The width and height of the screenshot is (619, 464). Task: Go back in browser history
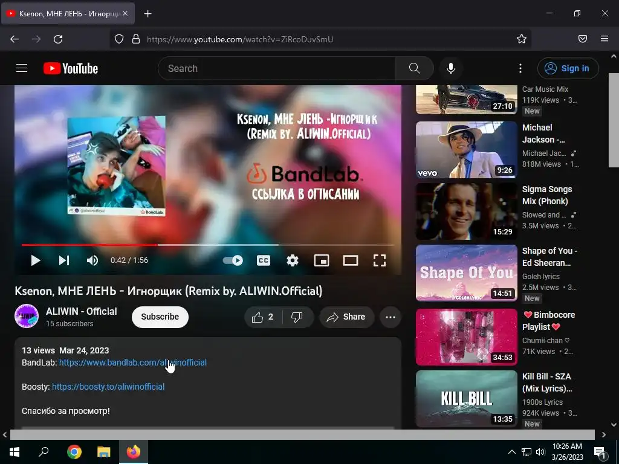coord(15,39)
